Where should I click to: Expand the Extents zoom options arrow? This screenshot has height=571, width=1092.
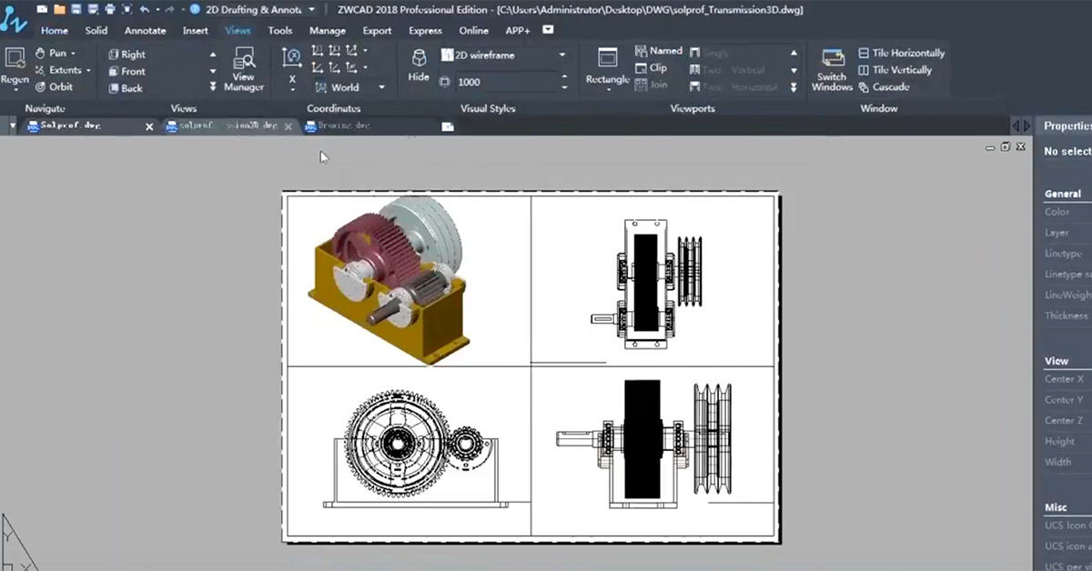click(x=89, y=71)
